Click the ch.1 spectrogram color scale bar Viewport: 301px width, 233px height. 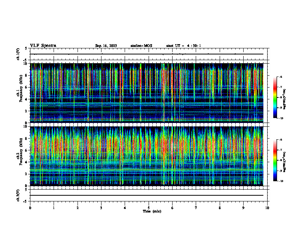275,97
